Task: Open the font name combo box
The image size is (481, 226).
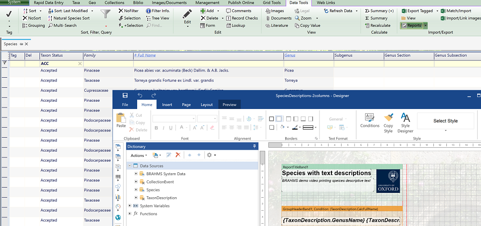Action: (x=174, y=119)
